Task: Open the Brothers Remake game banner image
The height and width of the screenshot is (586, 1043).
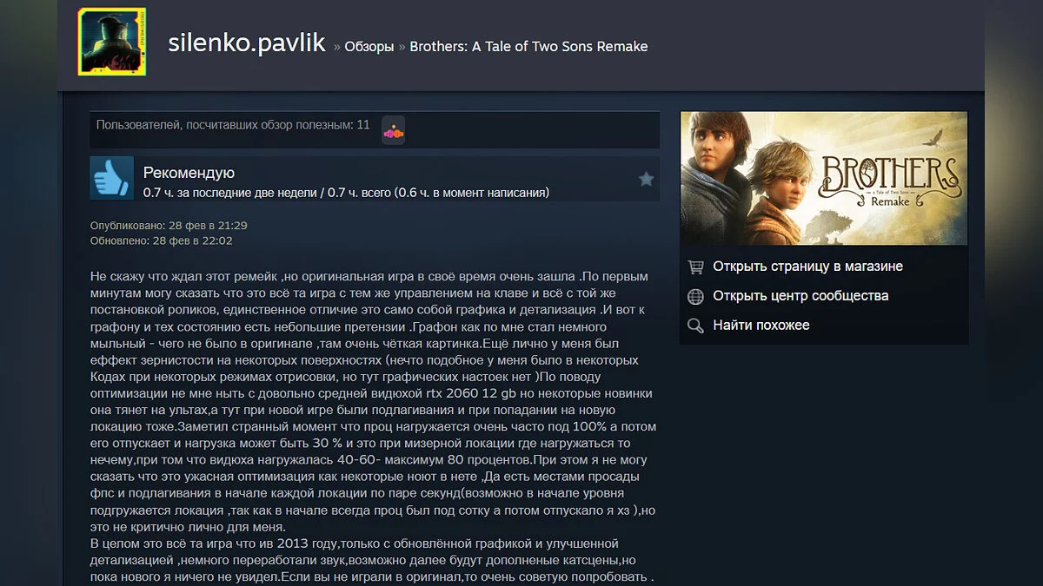Action: click(823, 179)
